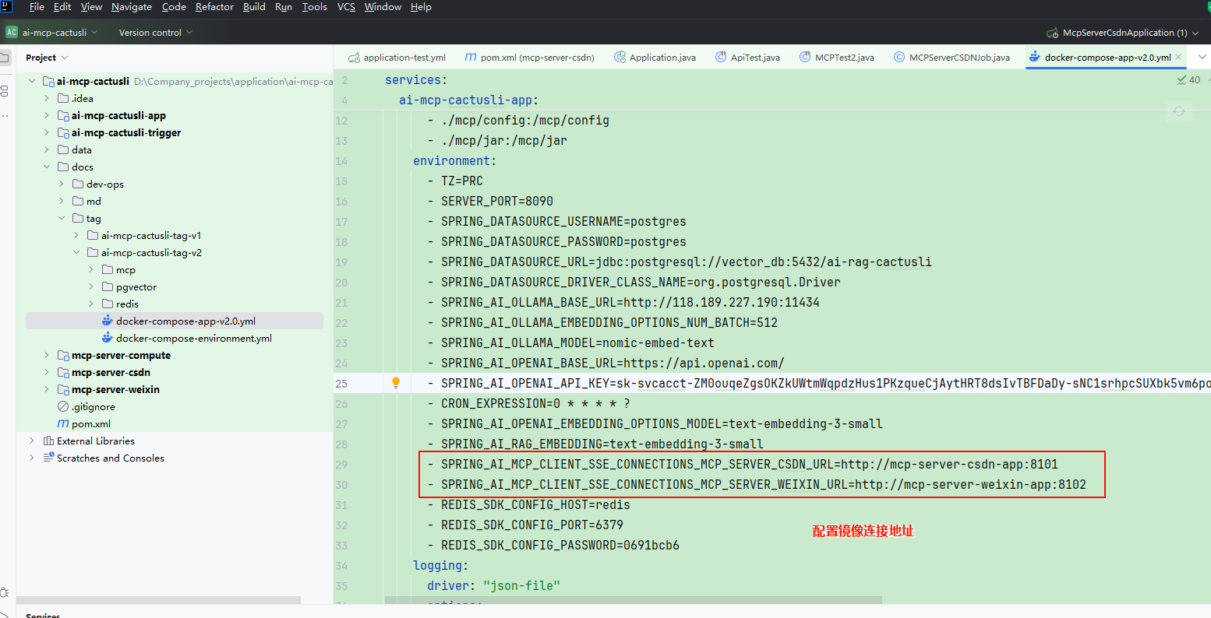The width and height of the screenshot is (1211, 618).
Task: Click the run configuration icon beside McpServerCsdnApplication
Action: (x=1053, y=33)
